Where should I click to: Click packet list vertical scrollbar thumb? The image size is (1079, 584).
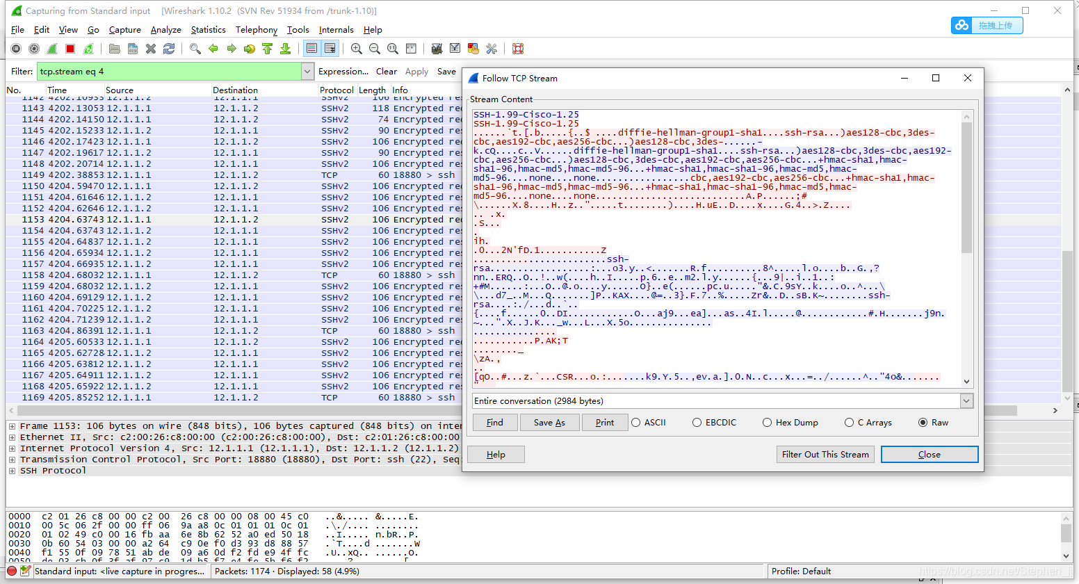coord(1067,321)
